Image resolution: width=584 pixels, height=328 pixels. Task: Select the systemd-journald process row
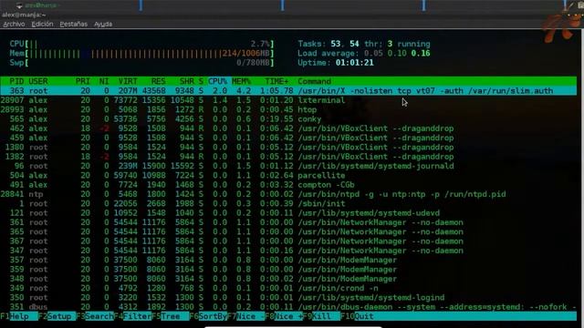point(288,166)
